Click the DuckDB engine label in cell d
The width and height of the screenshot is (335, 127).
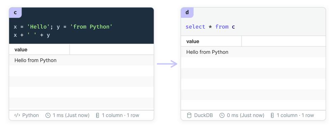(x=203, y=115)
